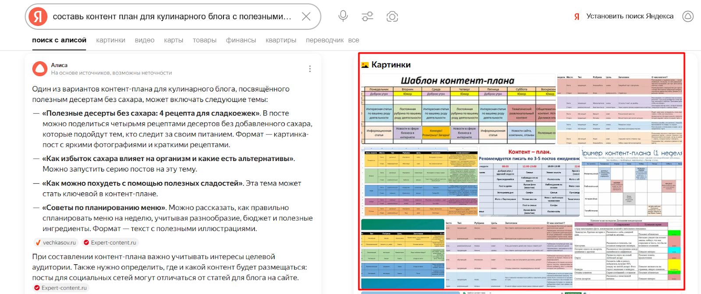Click 'Установить поиск Яндекса' link
Viewport: 701px width, 294px height.
[x=630, y=16]
